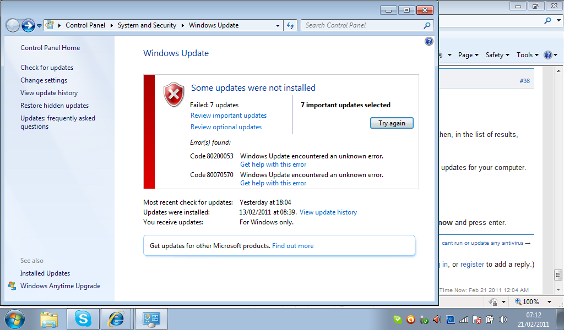Viewport: 564px width, 330px height.
Task: Click the orange avast tray icon
Action: click(x=411, y=319)
